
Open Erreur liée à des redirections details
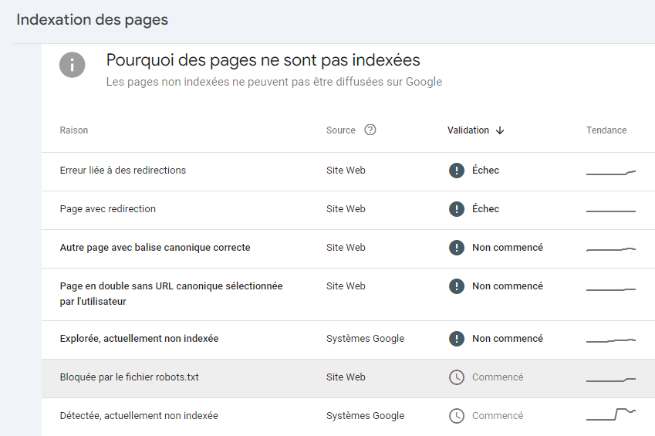pos(123,171)
